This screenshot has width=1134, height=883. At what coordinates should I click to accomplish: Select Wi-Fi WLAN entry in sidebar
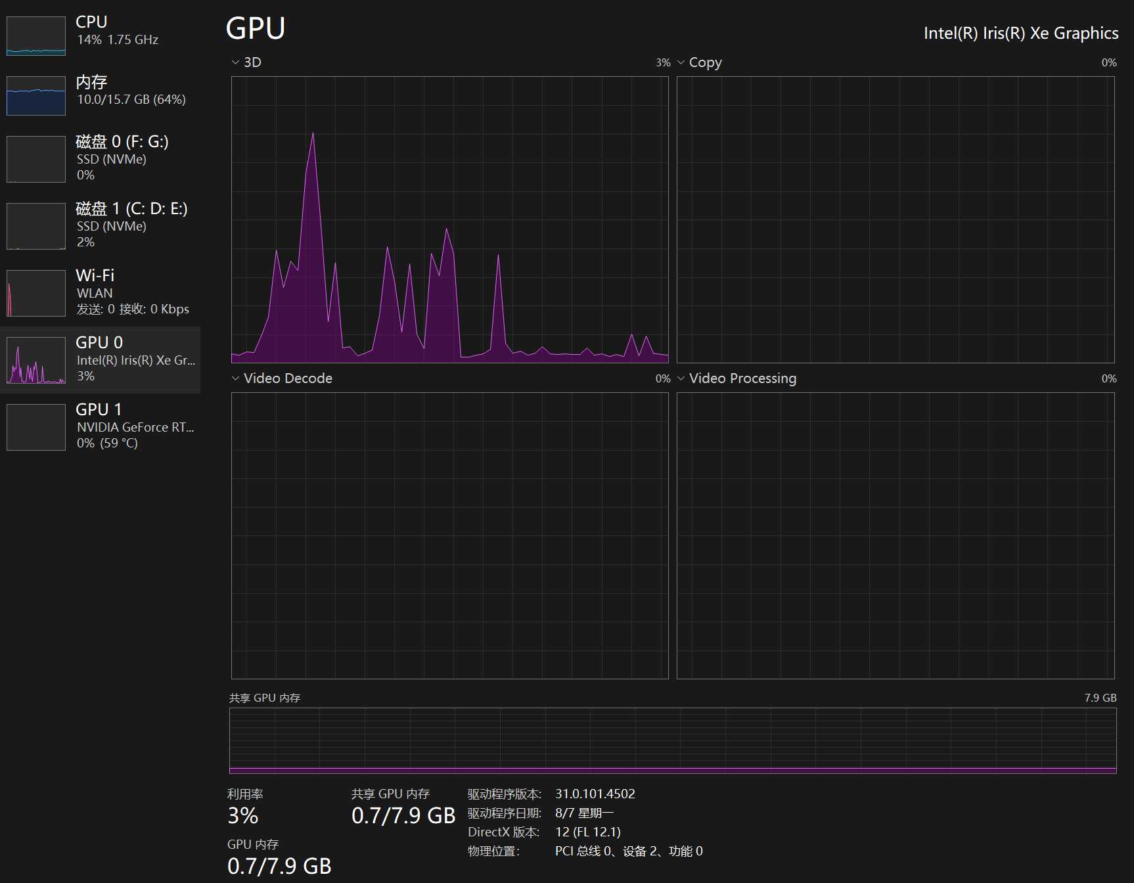pos(95,276)
